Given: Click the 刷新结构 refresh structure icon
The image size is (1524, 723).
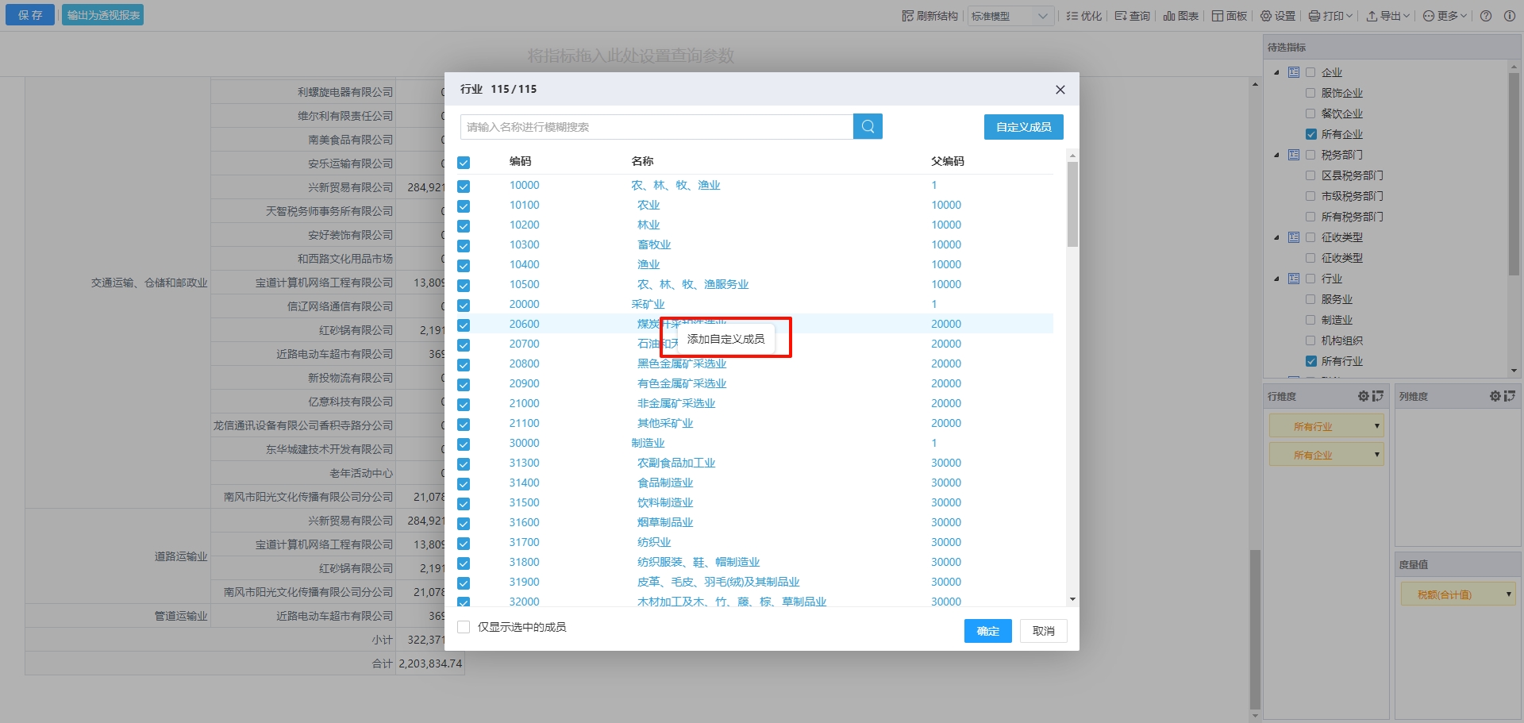Looking at the screenshot, I should 908,16.
